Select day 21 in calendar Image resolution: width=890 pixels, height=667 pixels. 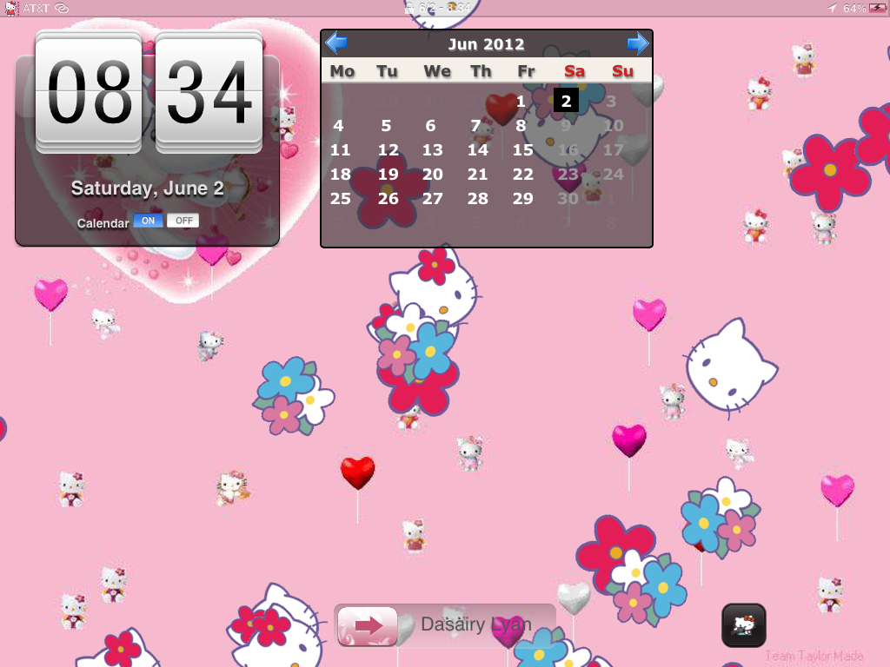click(x=478, y=174)
